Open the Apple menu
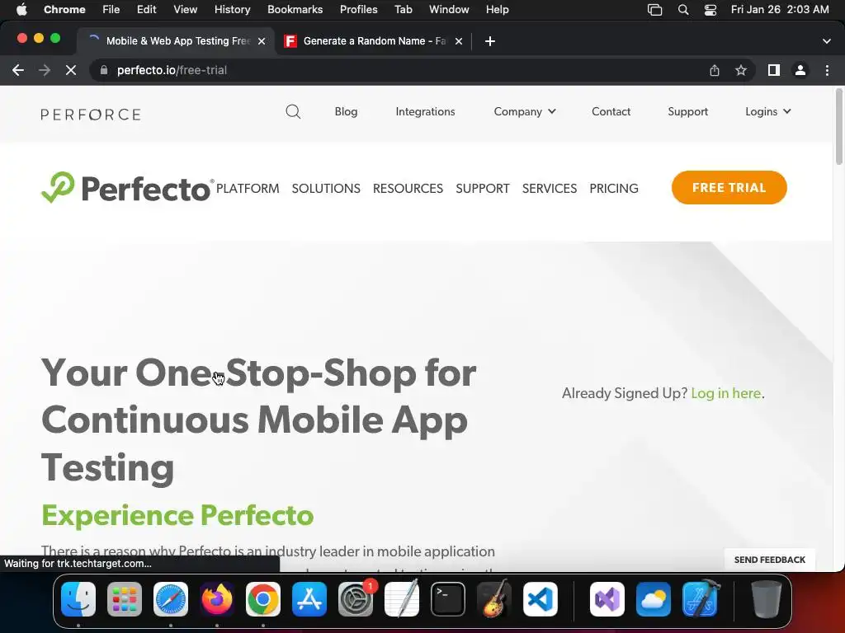 tap(21, 10)
